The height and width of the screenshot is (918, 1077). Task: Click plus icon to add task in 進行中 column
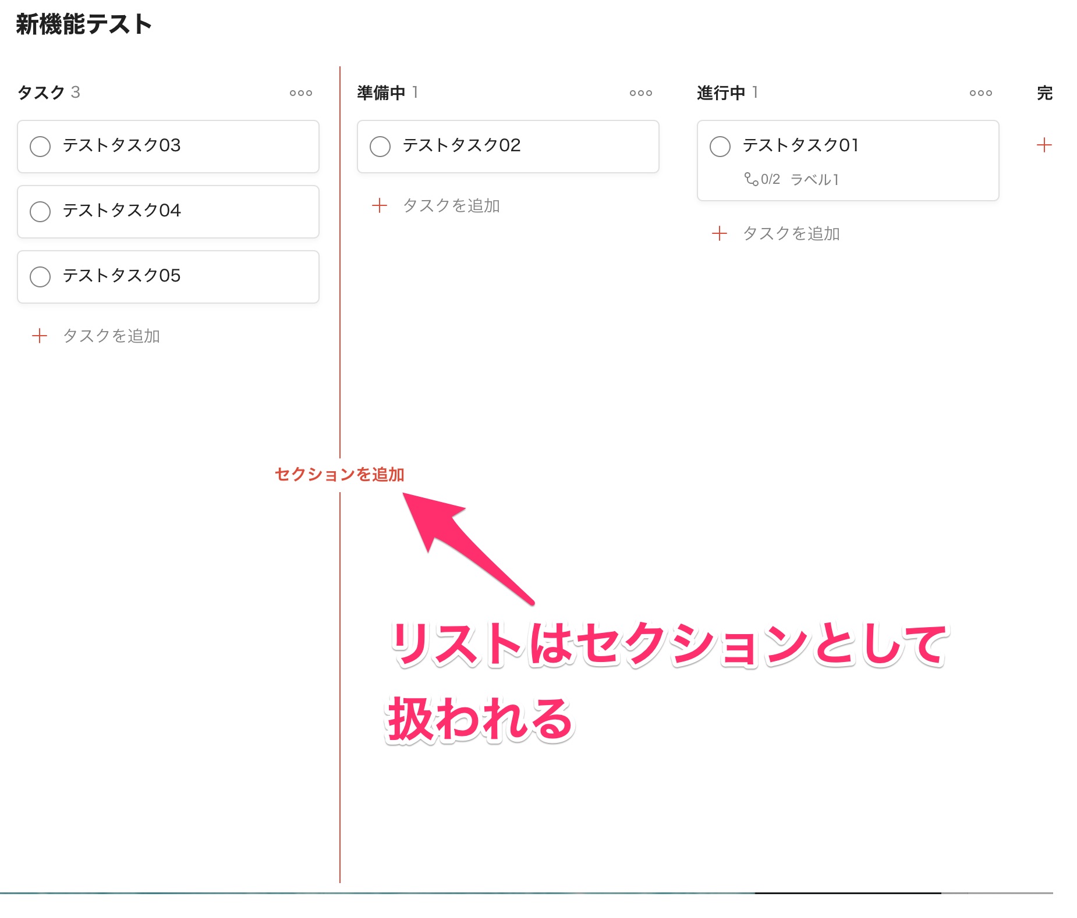(720, 233)
